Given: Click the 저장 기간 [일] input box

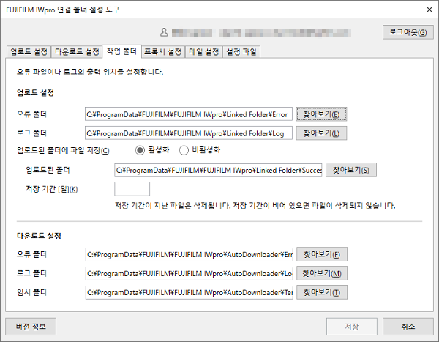Looking at the screenshot, I should pyautogui.click(x=132, y=189).
